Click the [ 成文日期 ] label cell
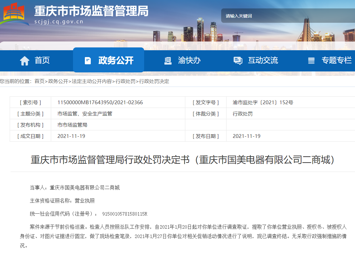Viewport: 355px width, 253px height. coord(30,136)
